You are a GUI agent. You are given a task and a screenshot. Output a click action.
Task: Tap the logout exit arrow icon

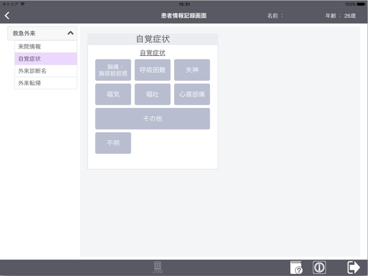[353, 267]
